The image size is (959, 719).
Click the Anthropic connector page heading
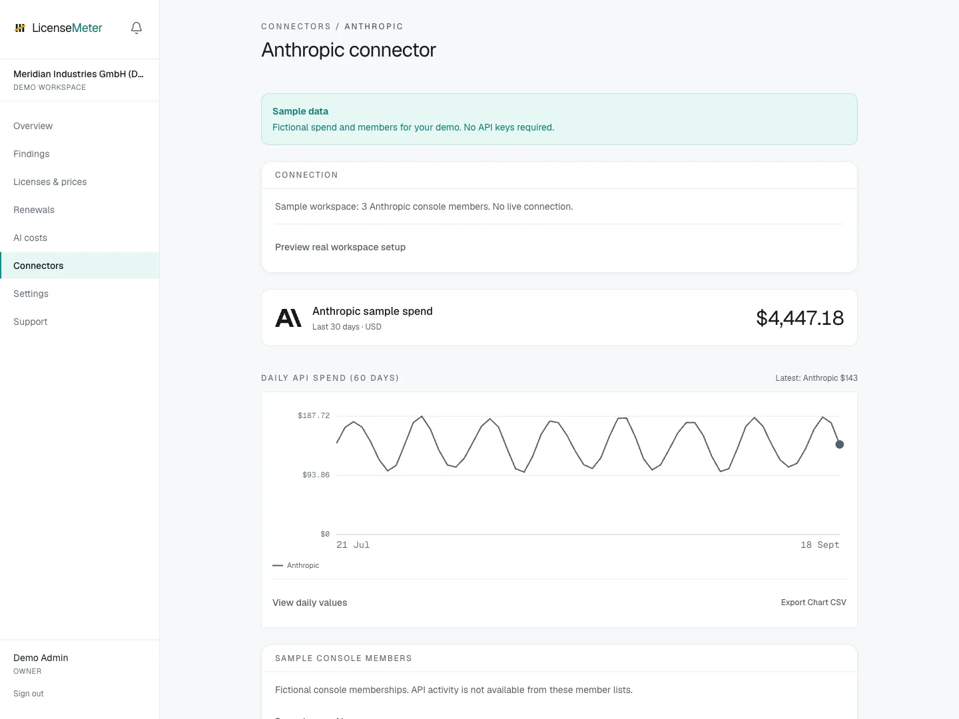(348, 50)
